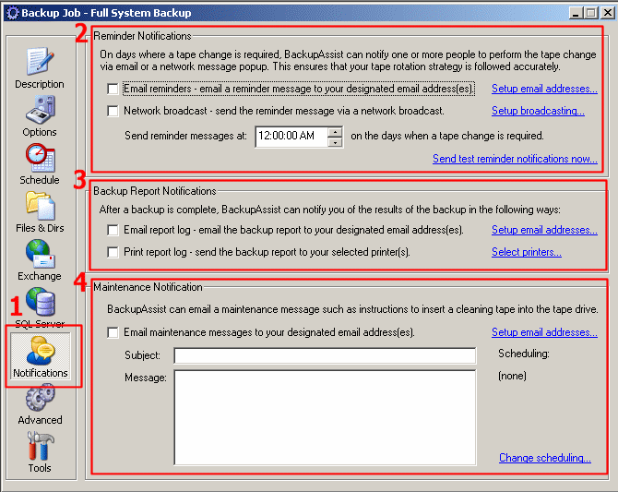Click the Reminder Notifications group title
The width and height of the screenshot is (618, 492).
[x=142, y=36]
